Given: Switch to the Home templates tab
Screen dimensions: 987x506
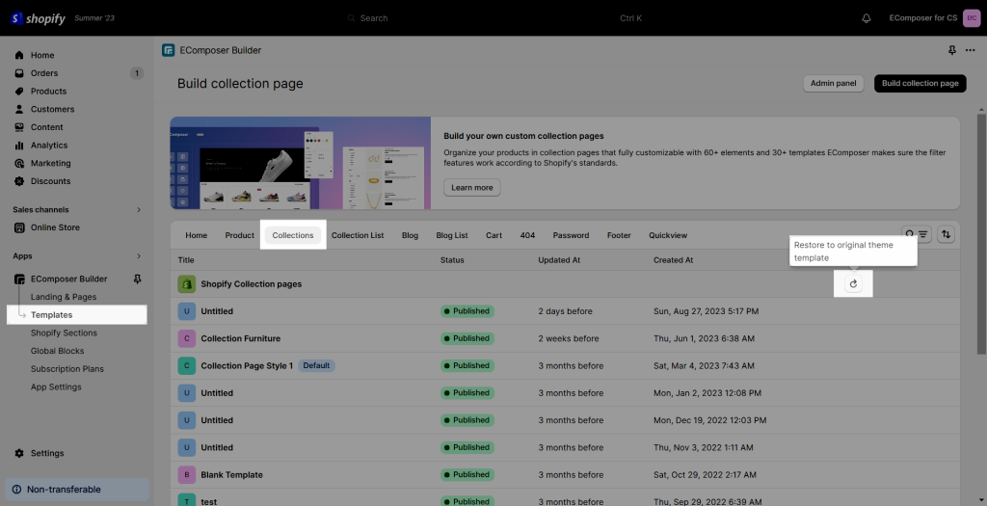Looking at the screenshot, I should [197, 235].
